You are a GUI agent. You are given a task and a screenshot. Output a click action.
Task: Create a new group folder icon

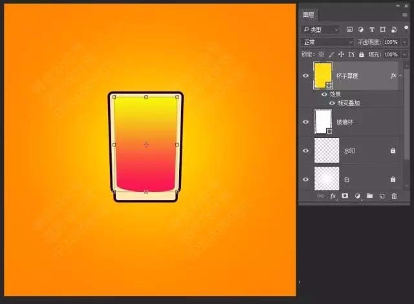369,196
